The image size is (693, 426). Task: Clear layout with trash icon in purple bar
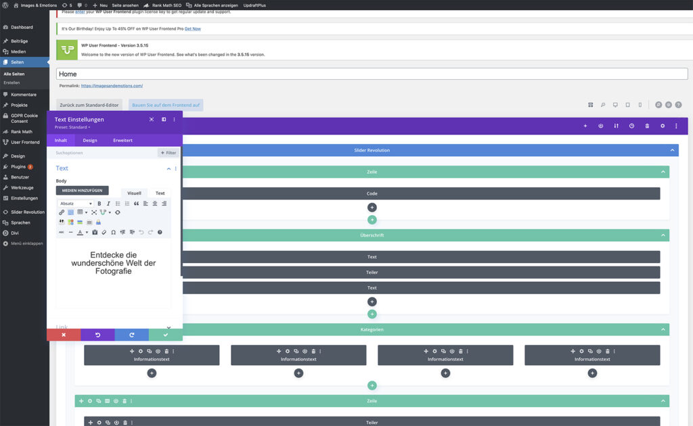click(647, 126)
